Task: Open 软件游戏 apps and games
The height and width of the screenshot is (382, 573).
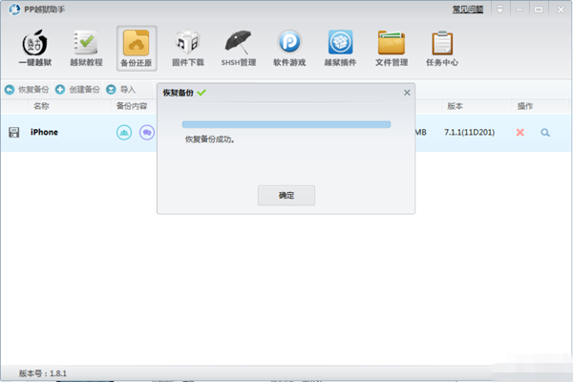Action: (x=289, y=48)
